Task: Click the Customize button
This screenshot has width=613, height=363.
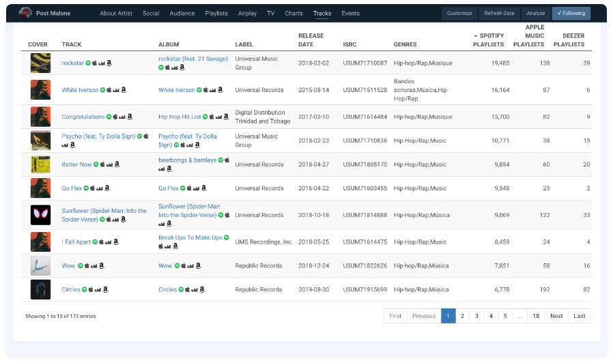Action: 459,13
